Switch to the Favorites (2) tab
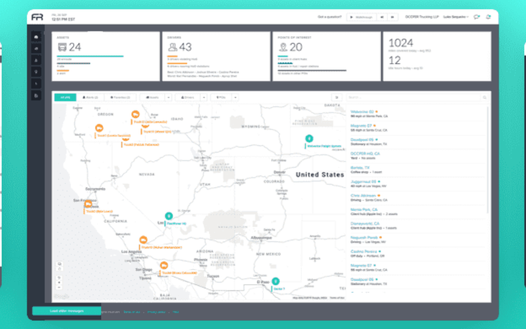This screenshot has height=329, width=526. click(x=120, y=98)
